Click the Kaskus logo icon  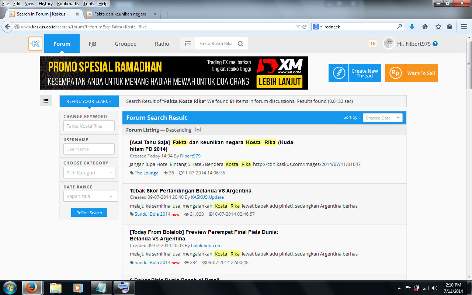click(35, 44)
